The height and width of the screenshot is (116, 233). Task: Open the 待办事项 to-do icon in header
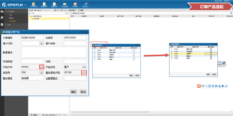34,4
